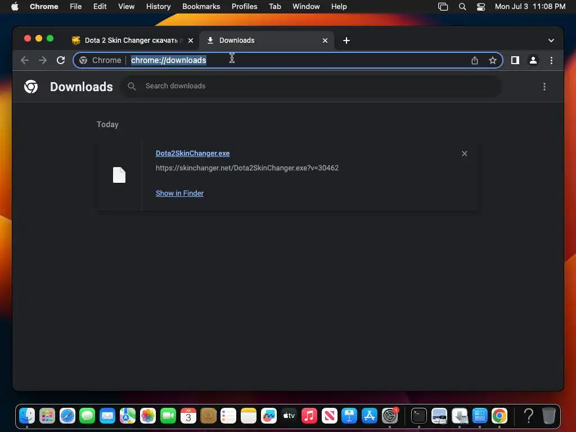576x432 pixels.
Task: Open System Settings from the Dock
Action: [389, 416]
